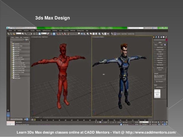This screenshot has width=183, height=137.
Task: Open the Render Setup dialog
Action: point(103,34)
